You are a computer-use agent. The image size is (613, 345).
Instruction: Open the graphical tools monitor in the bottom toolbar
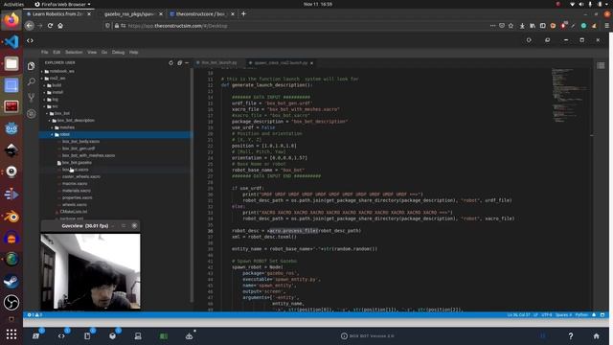[x=138, y=335]
